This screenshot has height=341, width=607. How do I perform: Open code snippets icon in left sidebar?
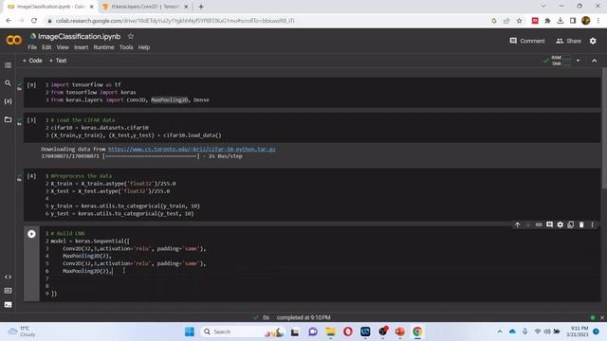tap(8, 277)
